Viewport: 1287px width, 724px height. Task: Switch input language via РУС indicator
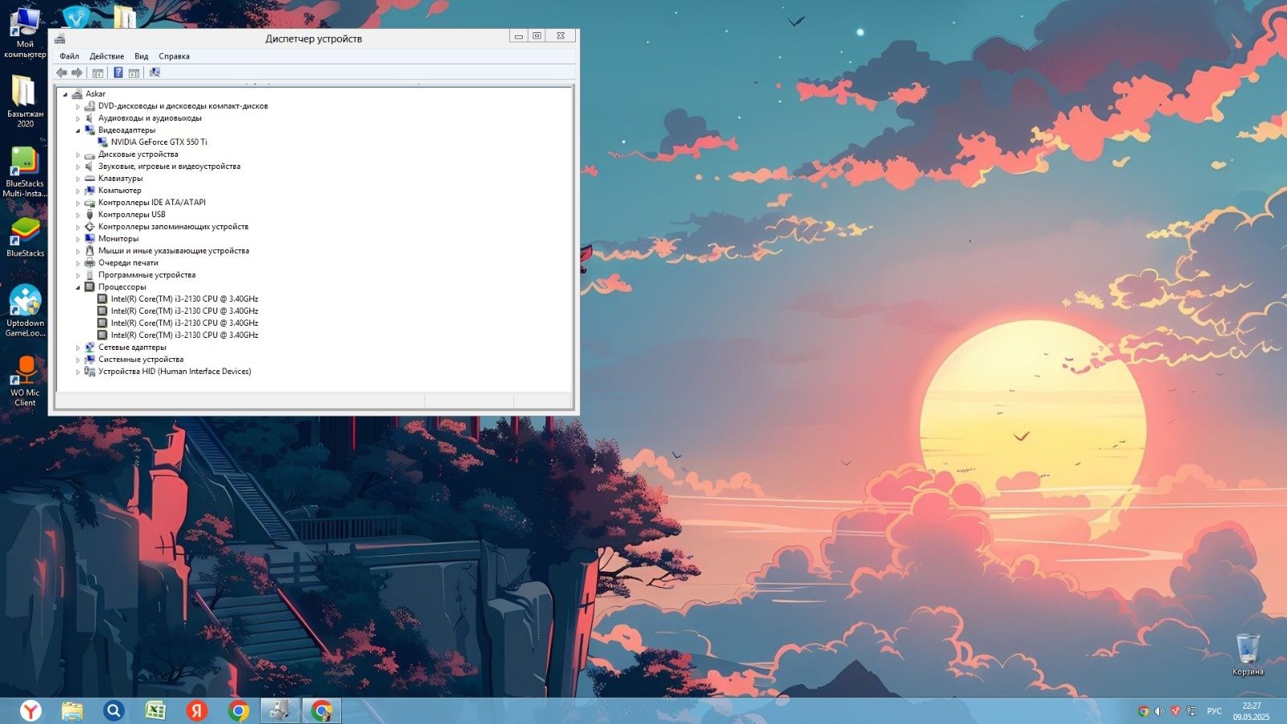click(1215, 711)
